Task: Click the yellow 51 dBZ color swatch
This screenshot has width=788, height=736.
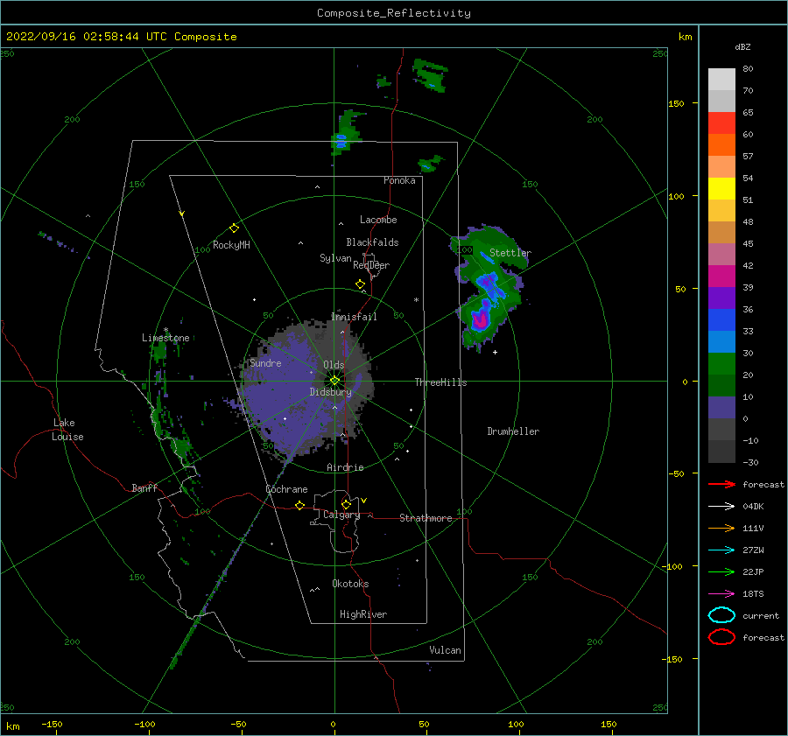Action: click(x=721, y=188)
